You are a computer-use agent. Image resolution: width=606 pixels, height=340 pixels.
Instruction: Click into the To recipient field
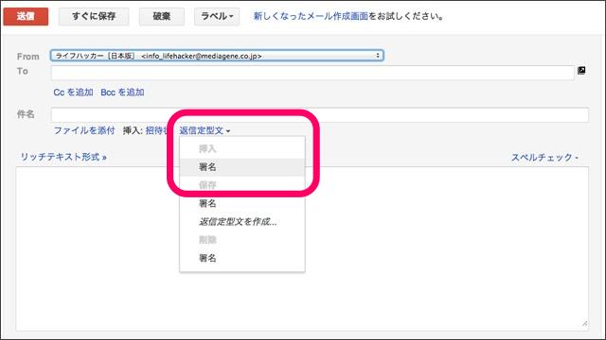(312, 73)
